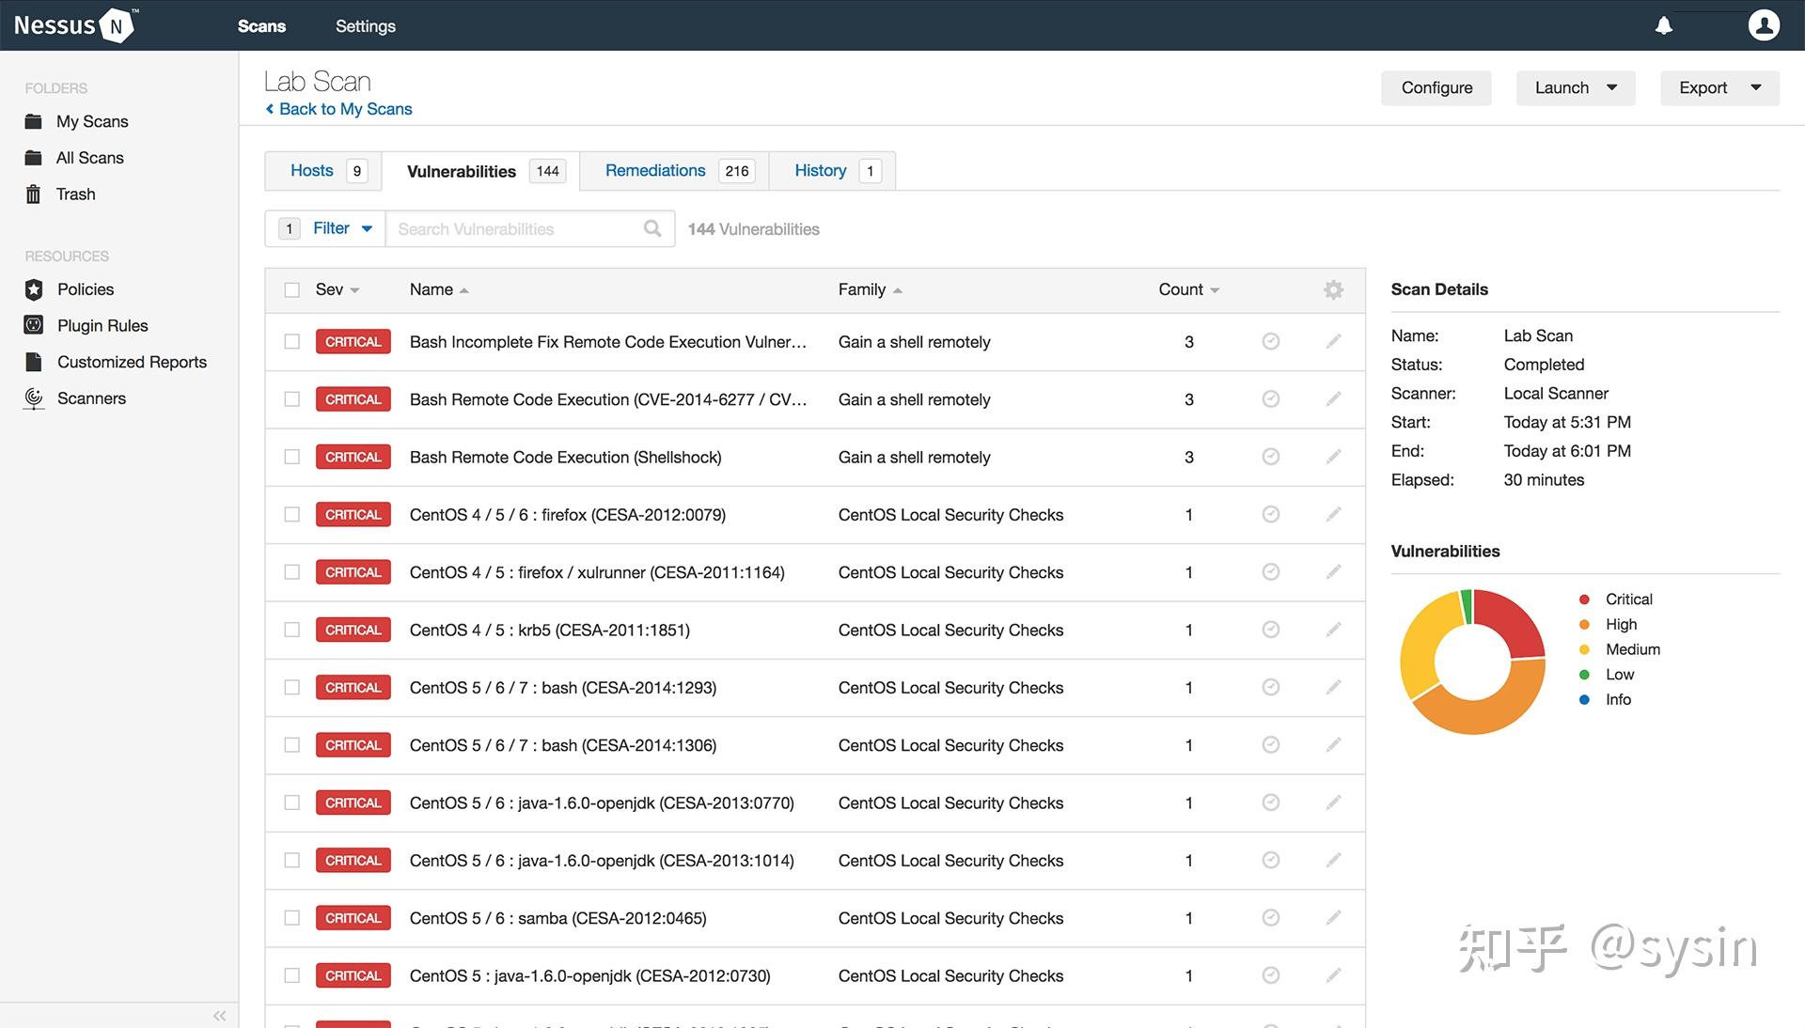Open the user account avatar menu
Screen dimensions: 1805x1028
click(x=1764, y=25)
